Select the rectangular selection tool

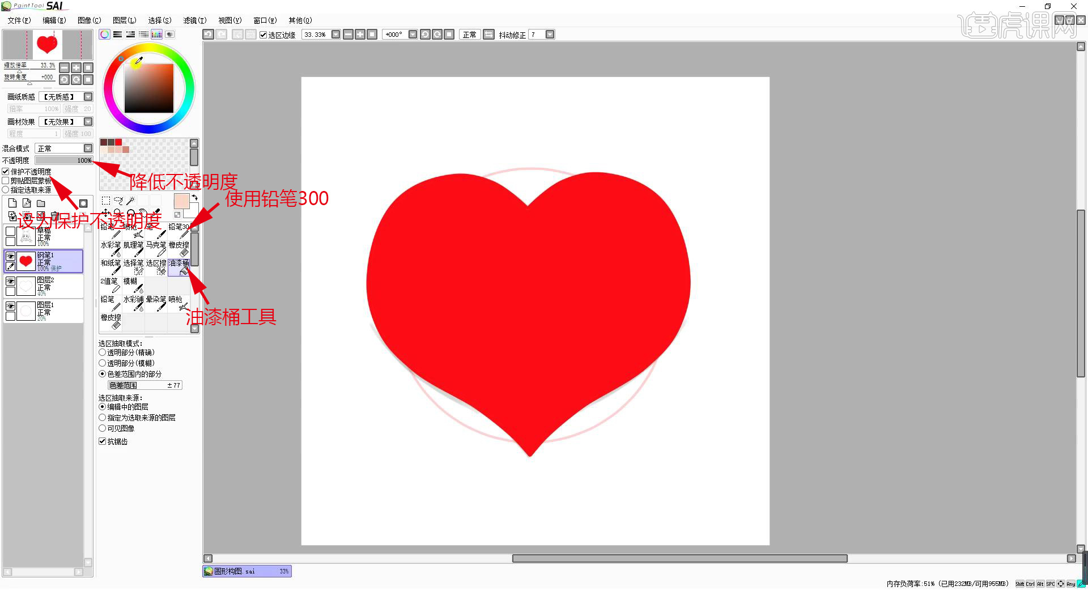[106, 201]
